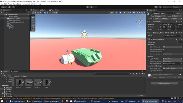Select the Rotate tool

pos(33,23)
